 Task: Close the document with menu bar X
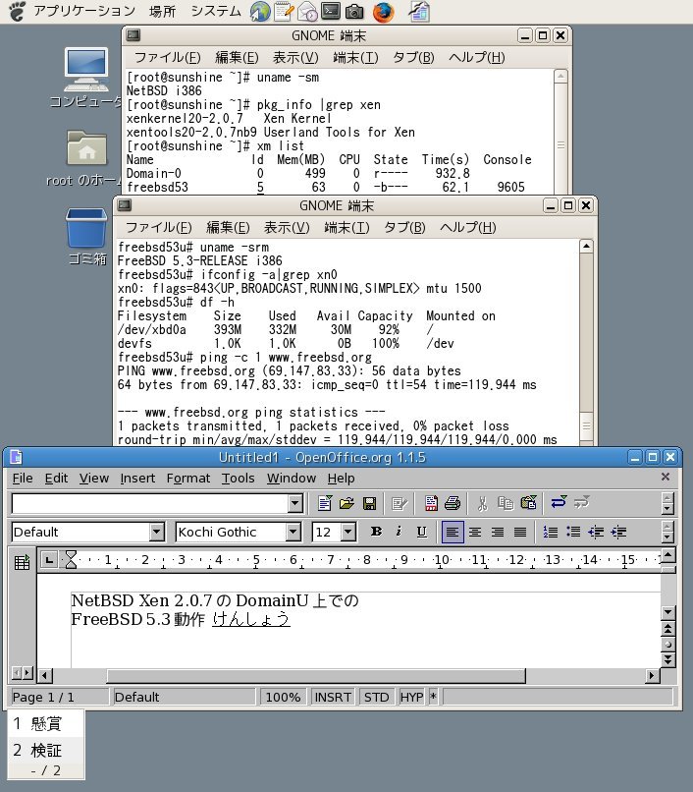[666, 477]
